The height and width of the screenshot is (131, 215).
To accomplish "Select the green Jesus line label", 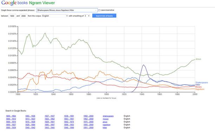I will [198, 59].
